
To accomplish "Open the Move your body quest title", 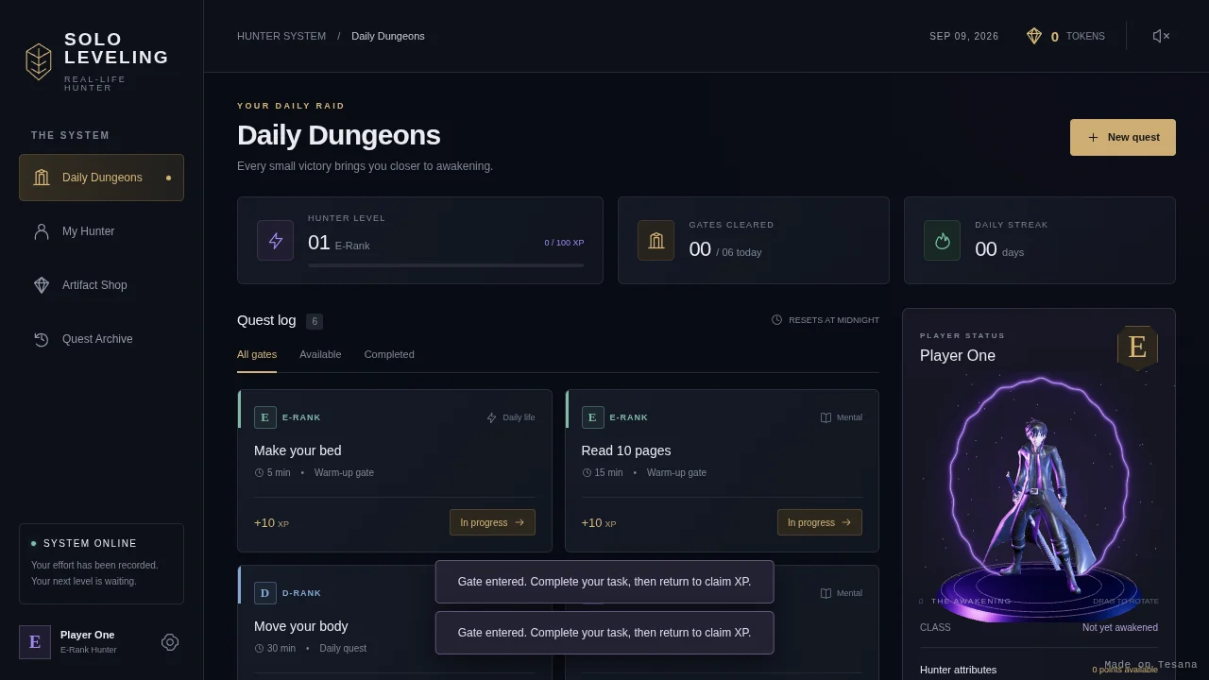I will coord(300,626).
